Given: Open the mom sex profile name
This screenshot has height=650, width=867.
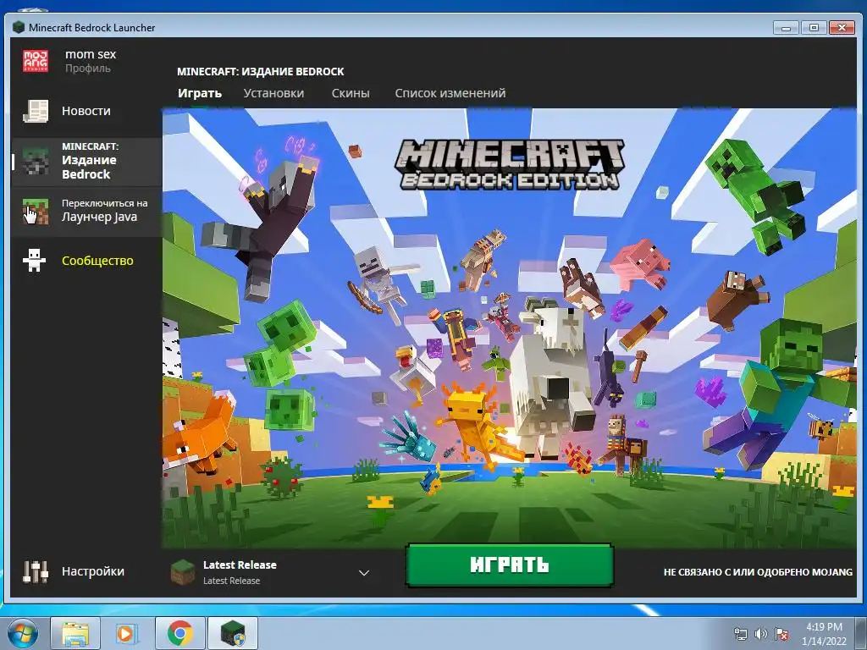Looking at the screenshot, I should 91,54.
